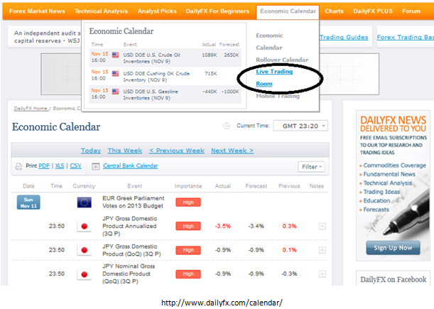Click Importance column header
Image resolution: width=434 pixels, height=309 pixels.
(188, 186)
